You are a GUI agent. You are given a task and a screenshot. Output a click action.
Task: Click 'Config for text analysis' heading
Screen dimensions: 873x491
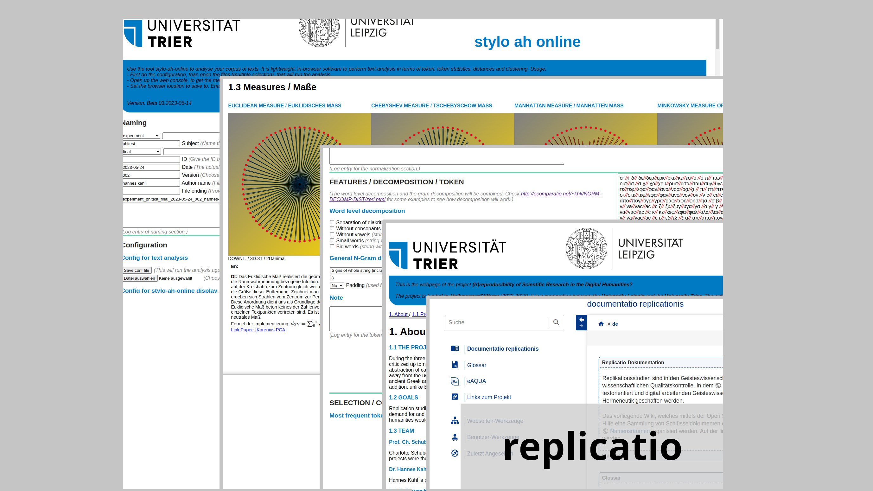(155, 258)
